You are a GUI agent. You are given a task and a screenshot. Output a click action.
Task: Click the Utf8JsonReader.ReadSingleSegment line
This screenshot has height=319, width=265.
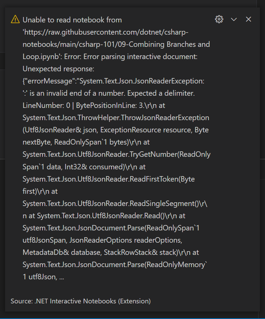point(115,203)
